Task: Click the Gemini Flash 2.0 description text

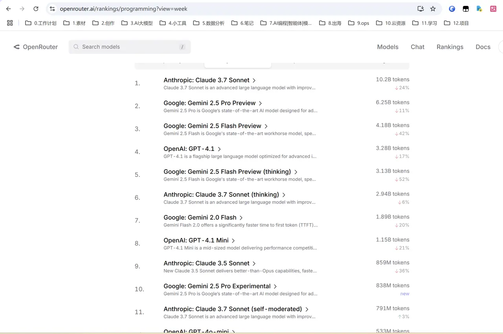Action: tap(240, 225)
